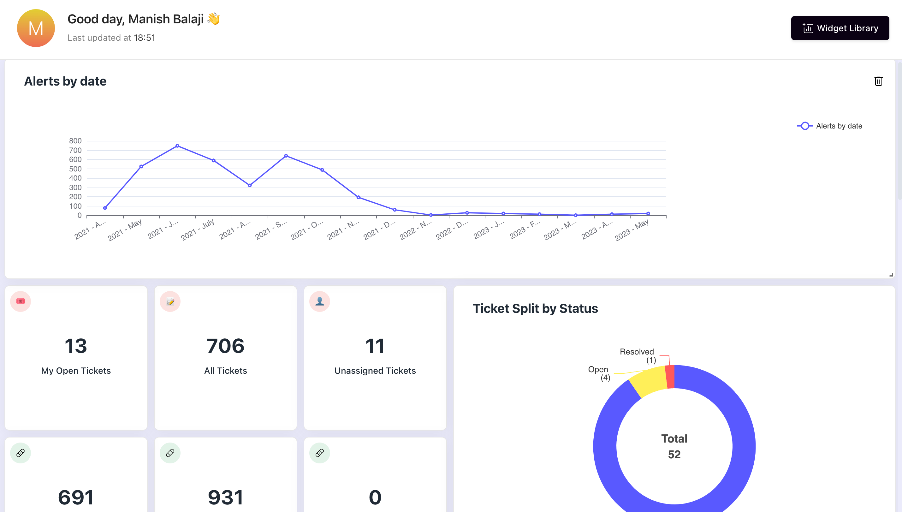
Task: Click the Unassigned Tickets label
Action: (x=375, y=371)
